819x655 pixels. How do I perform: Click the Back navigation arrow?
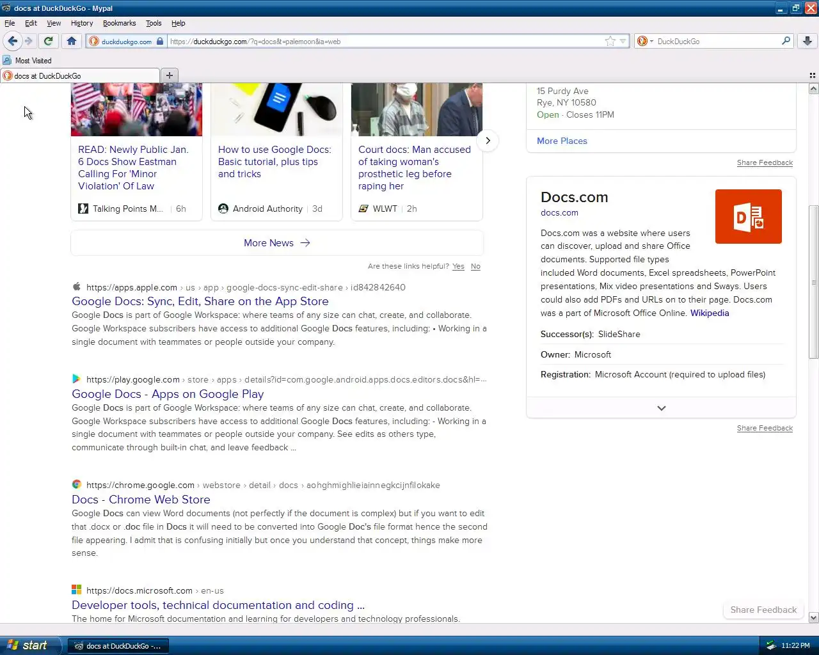point(12,41)
